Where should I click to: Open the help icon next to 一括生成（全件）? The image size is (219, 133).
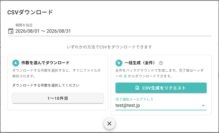[x=161, y=63]
